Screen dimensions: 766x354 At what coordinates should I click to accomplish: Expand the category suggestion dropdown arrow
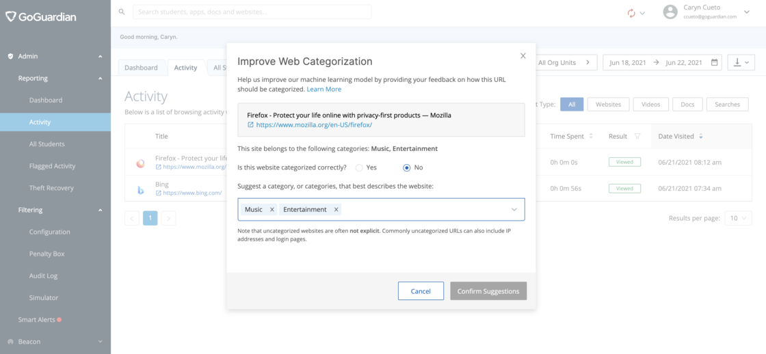coord(514,210)
